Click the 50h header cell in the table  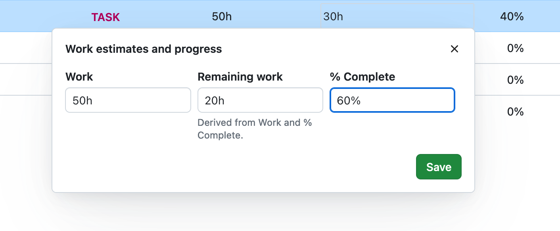click(x=221, y=17)
